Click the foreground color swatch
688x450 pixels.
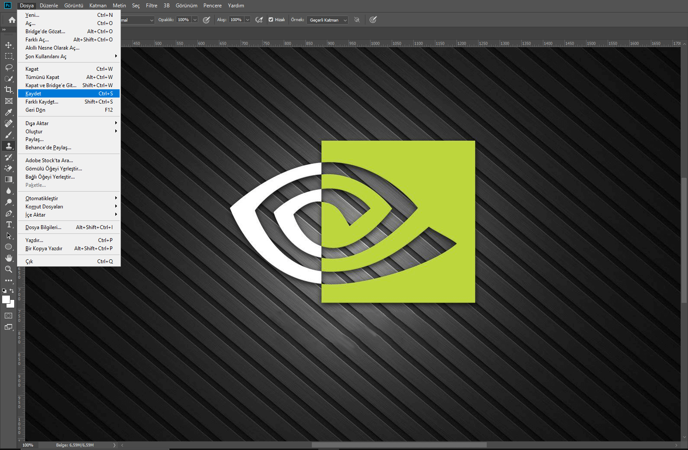[x=6, y=299]
